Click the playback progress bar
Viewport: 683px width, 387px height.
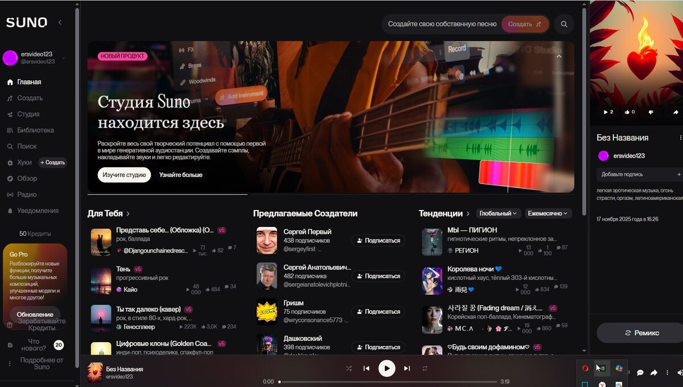pos(387,382)
